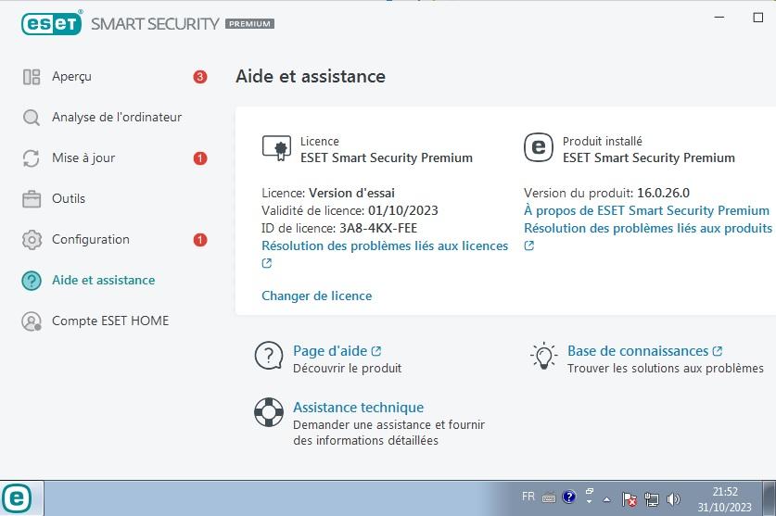Click the volume speaker icon in tray
The image size is (776, 516).
(x=673, y=499)
